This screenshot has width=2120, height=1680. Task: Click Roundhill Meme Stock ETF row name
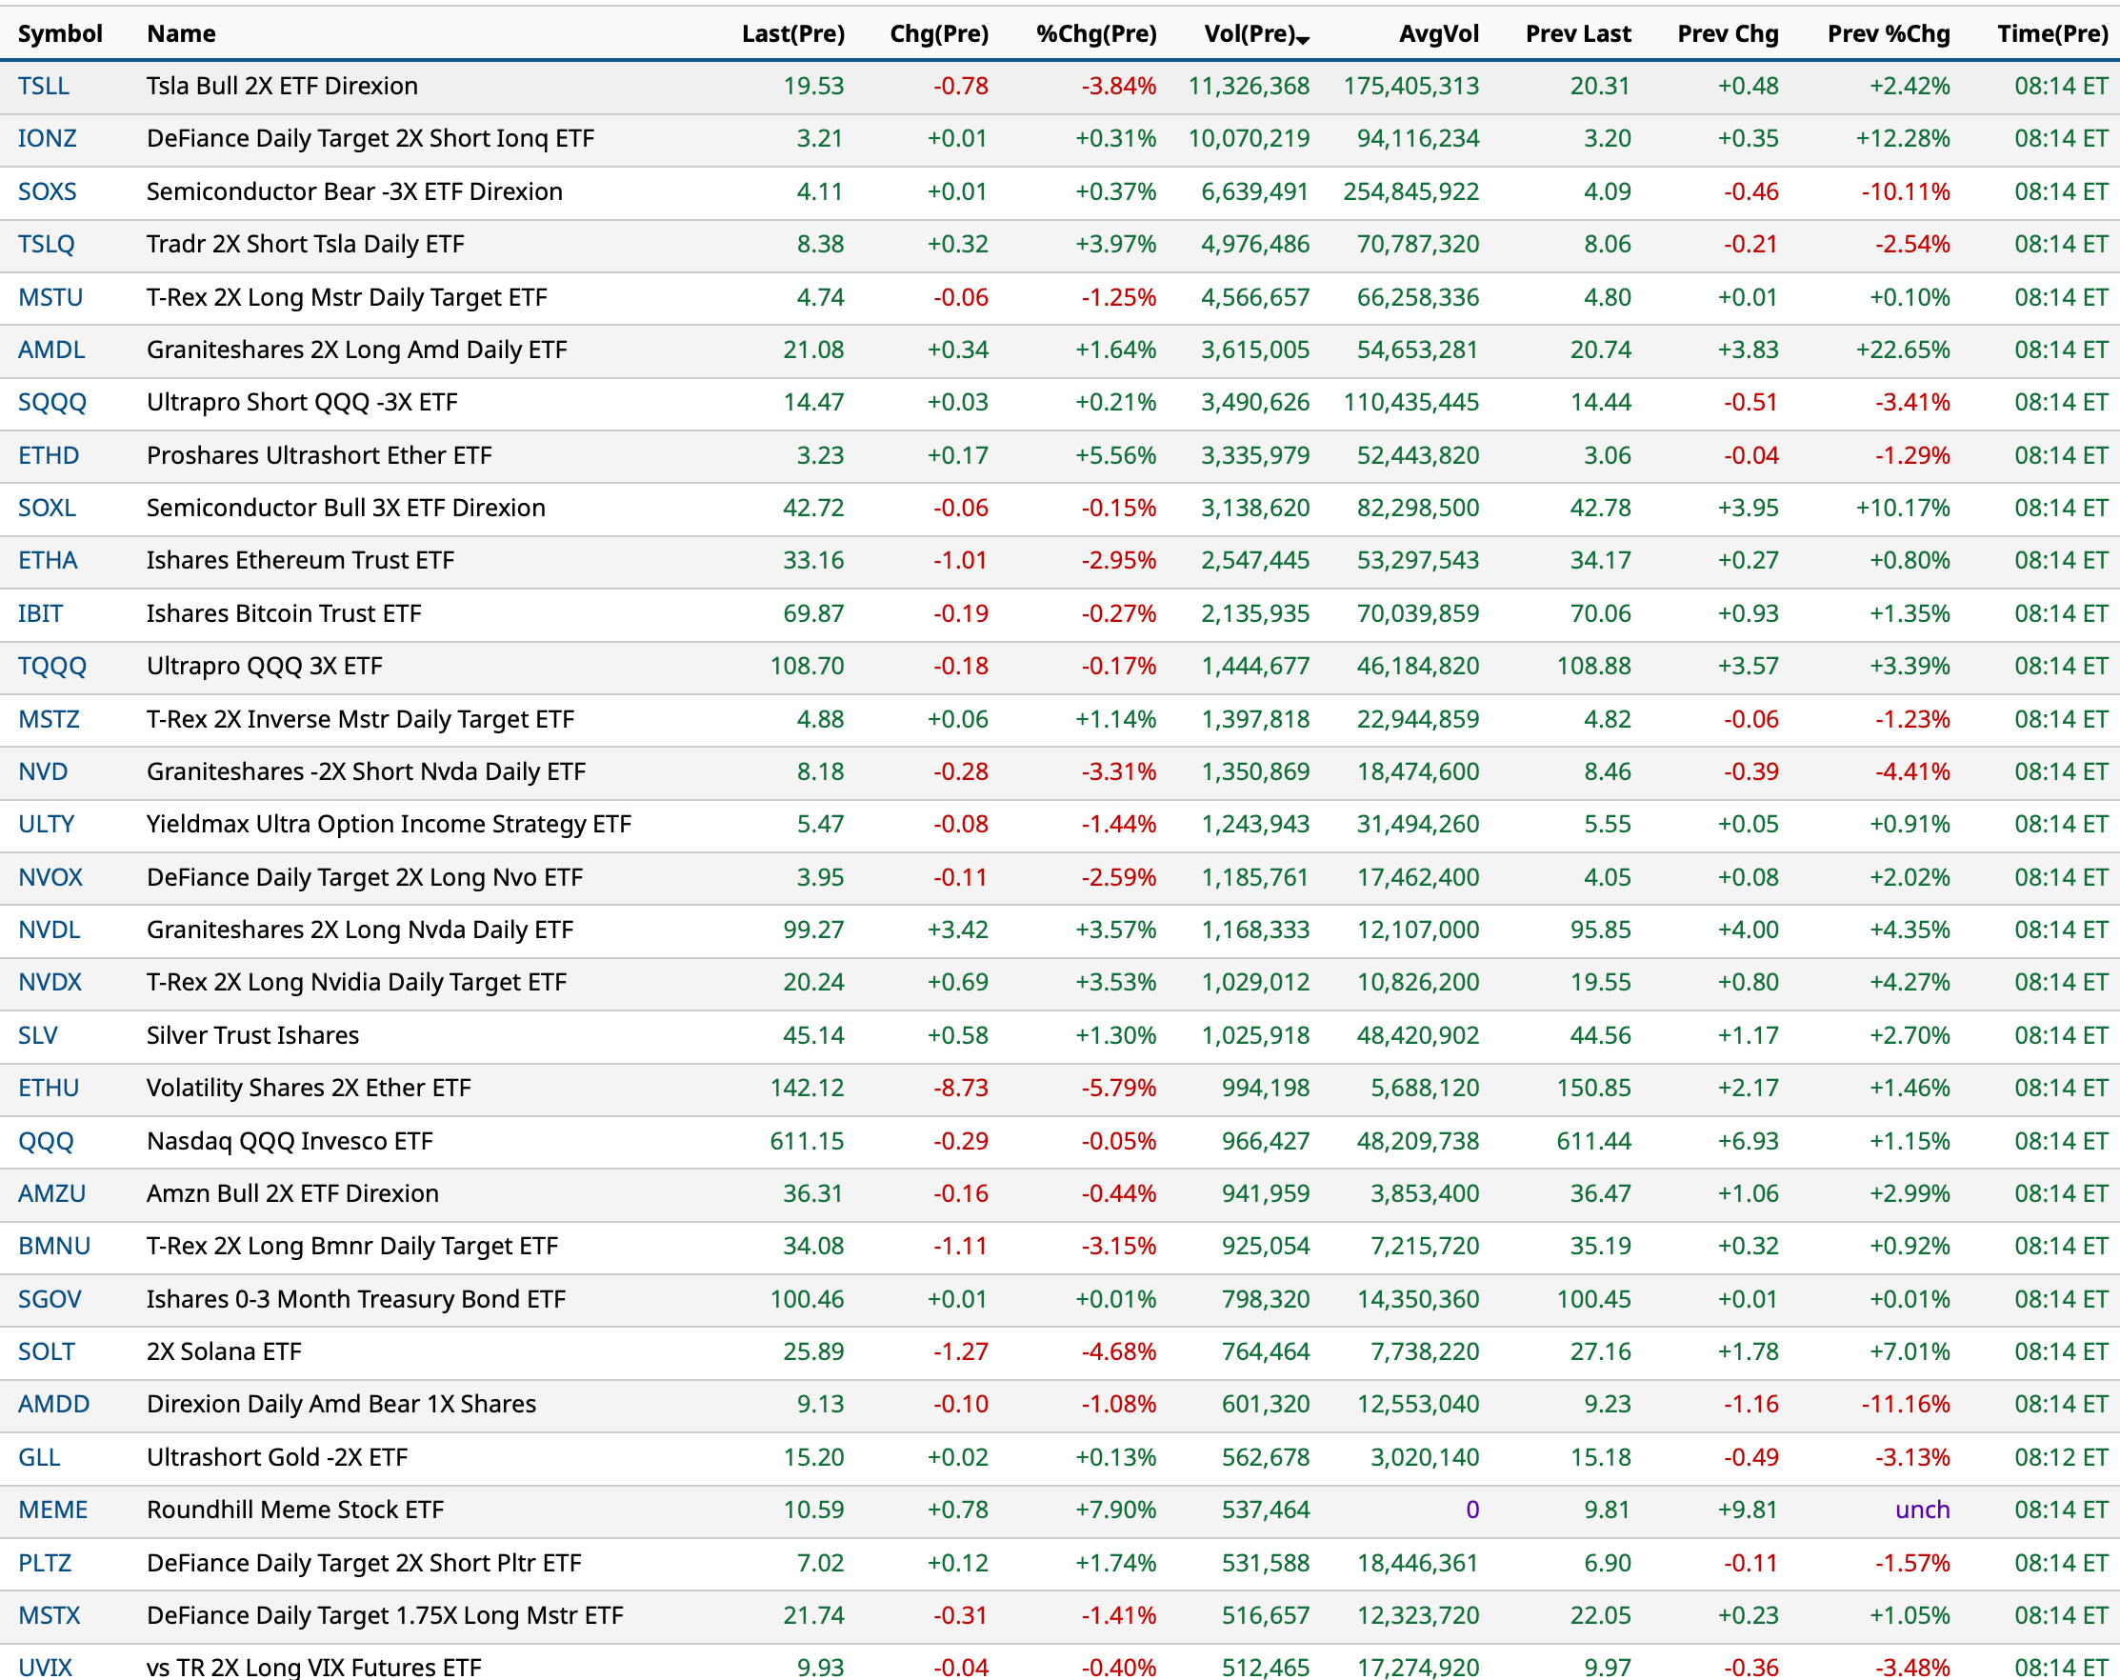[x=295, y=1510]
